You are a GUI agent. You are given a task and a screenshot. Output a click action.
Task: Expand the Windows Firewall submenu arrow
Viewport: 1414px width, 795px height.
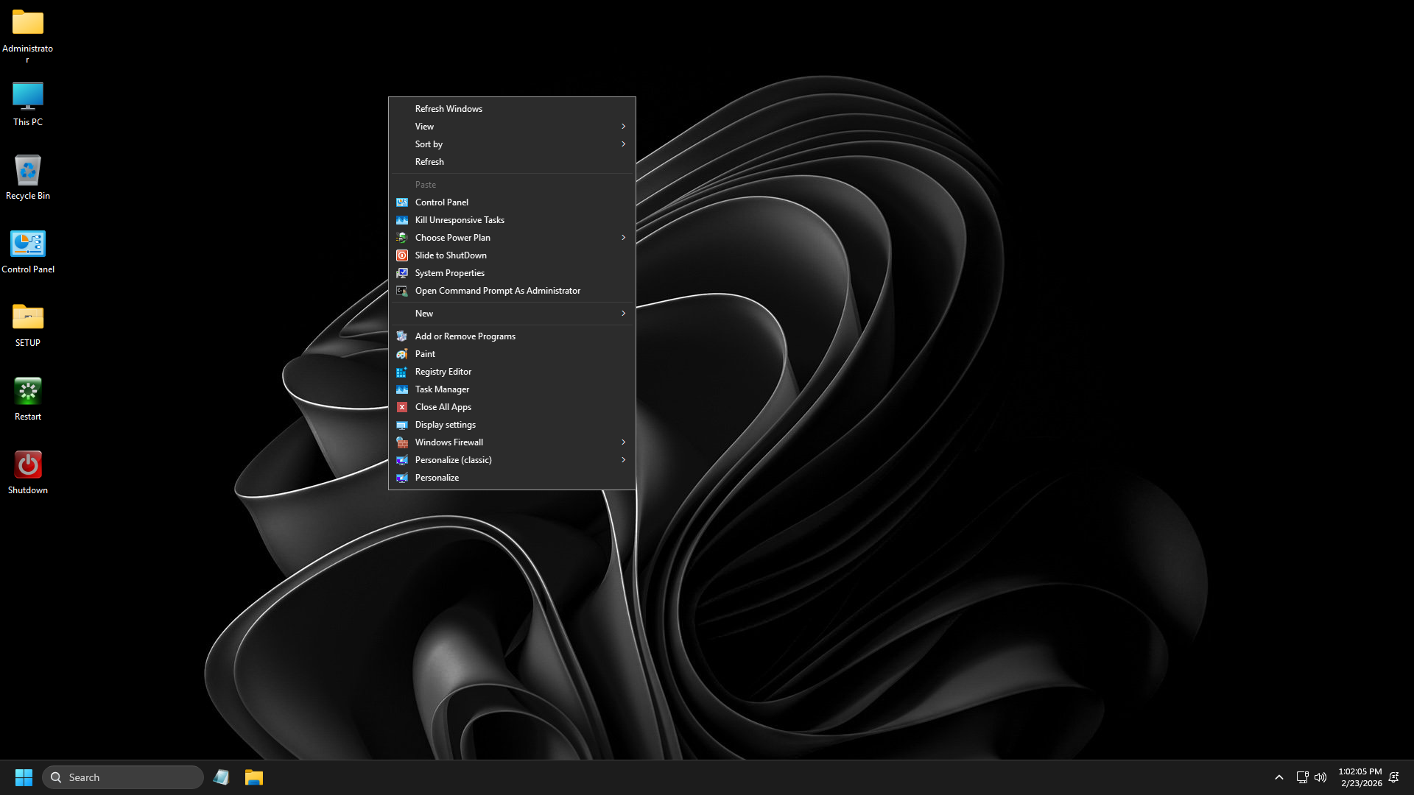point(623,442)
